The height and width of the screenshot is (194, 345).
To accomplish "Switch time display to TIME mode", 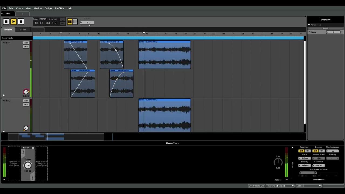I will tap(36, 19).
